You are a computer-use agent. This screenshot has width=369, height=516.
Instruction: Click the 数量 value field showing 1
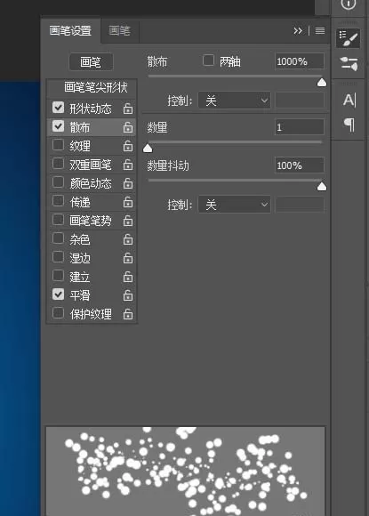[300, 127]
